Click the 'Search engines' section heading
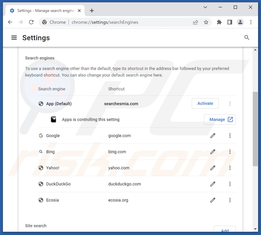 click(40, 58)
